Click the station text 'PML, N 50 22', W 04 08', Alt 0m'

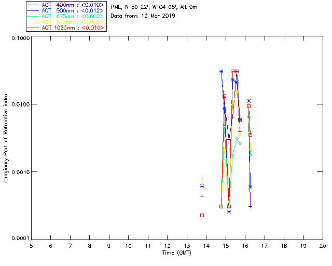click(154, 7)
